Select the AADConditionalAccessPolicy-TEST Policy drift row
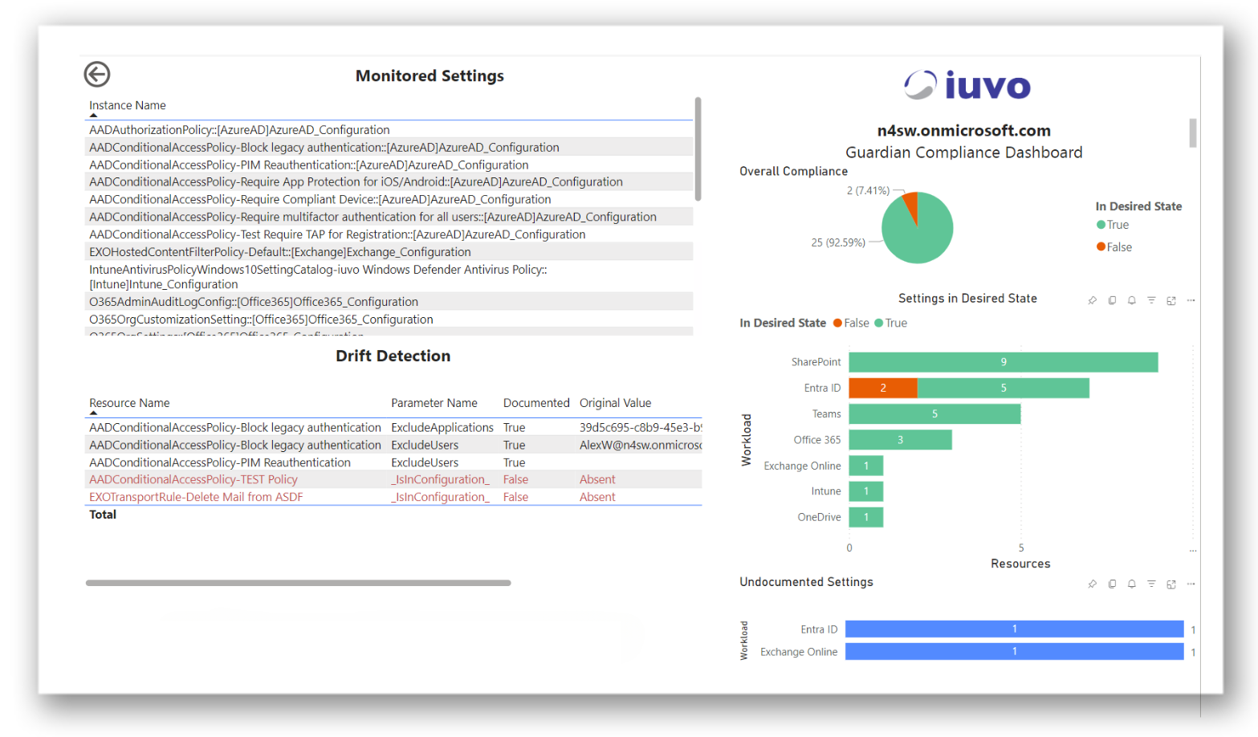This screenshot has width=1258, height=737. pos(394,479)
